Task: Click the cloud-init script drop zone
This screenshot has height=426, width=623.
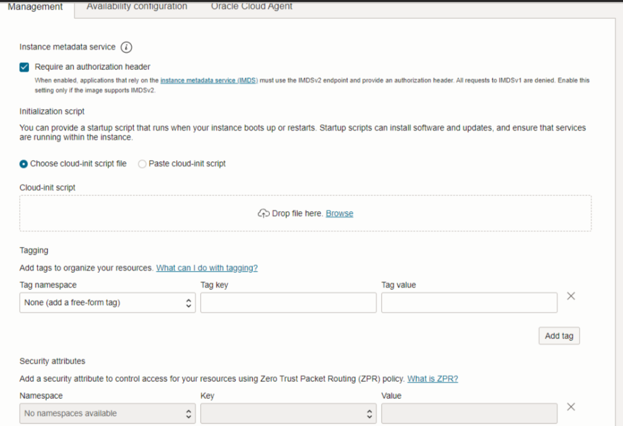Action: (306, 214)
